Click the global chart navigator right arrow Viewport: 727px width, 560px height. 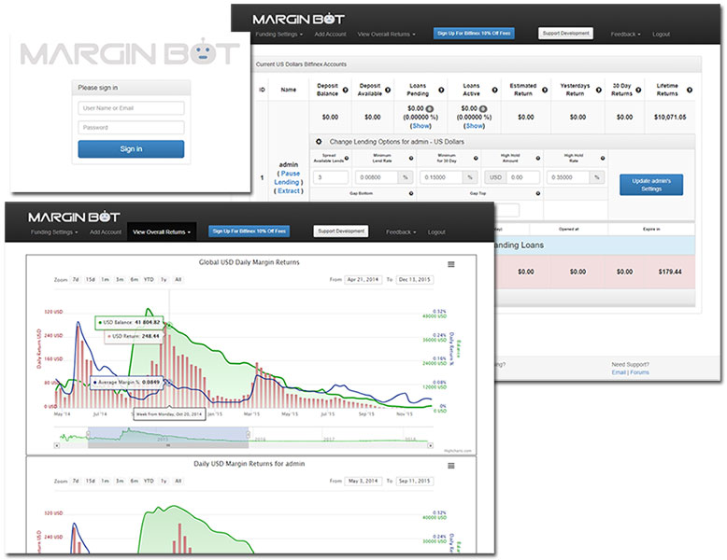(430, 445)
